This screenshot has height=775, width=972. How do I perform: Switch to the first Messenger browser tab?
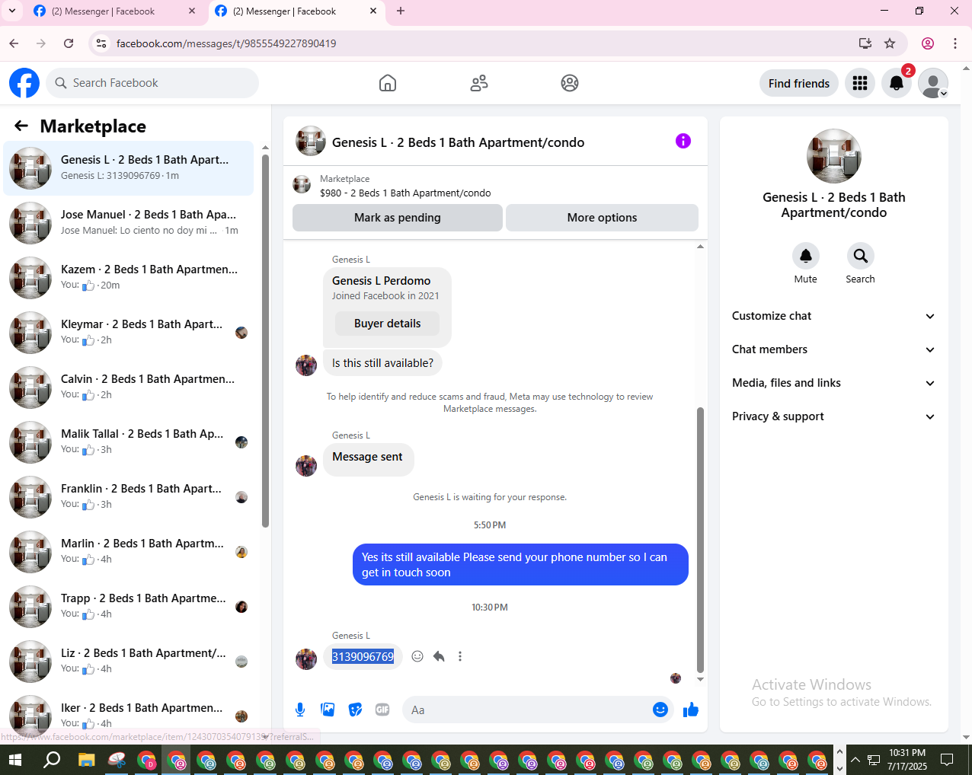click(115, 11)
